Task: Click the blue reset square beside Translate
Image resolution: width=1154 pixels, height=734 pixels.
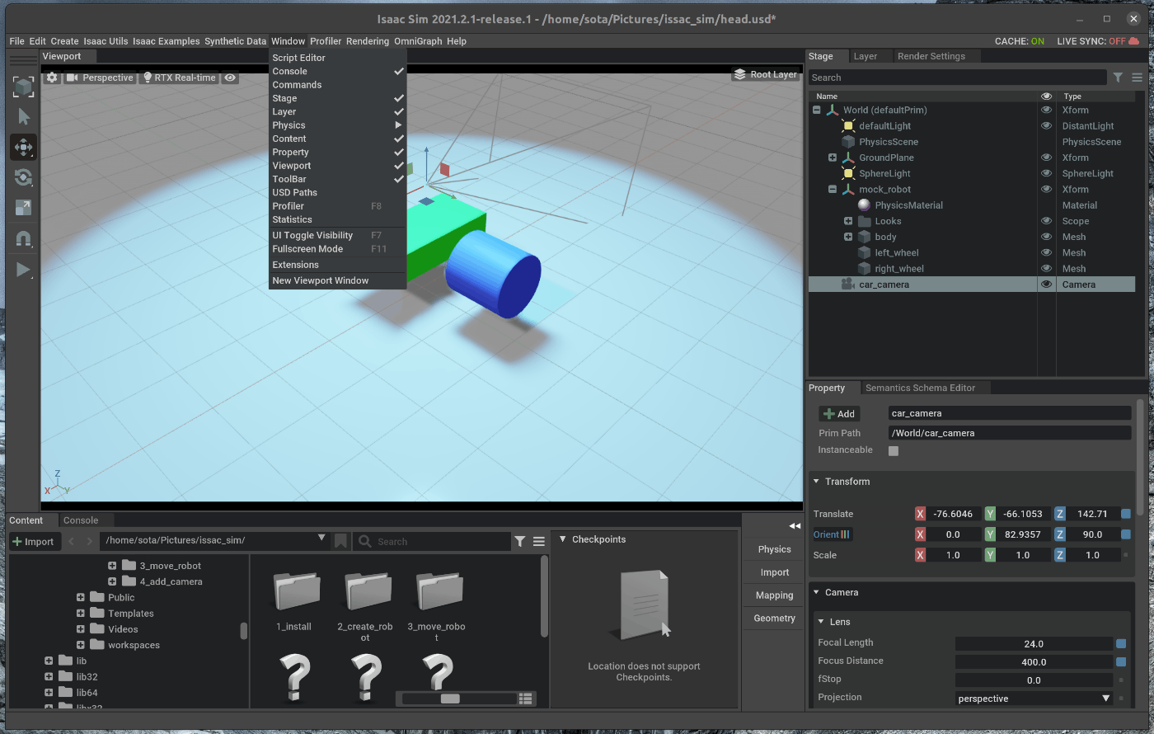Action: tap(1126, 514)
